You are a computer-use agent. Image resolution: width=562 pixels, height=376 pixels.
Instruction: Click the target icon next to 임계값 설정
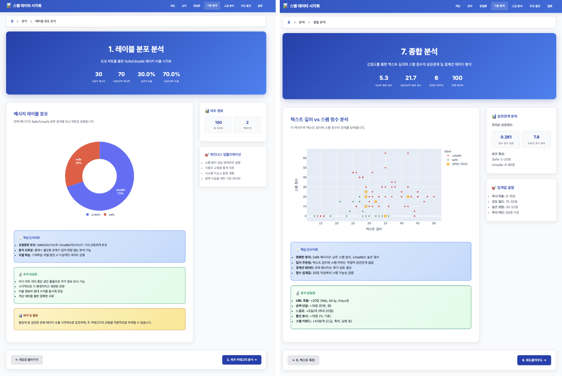pyautogui.click(x=494, y=188)
